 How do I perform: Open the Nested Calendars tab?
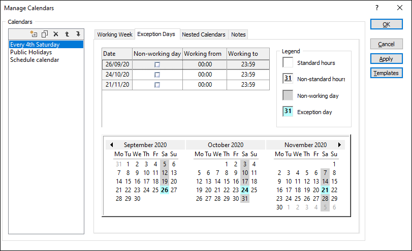click(x=204, y=34)
